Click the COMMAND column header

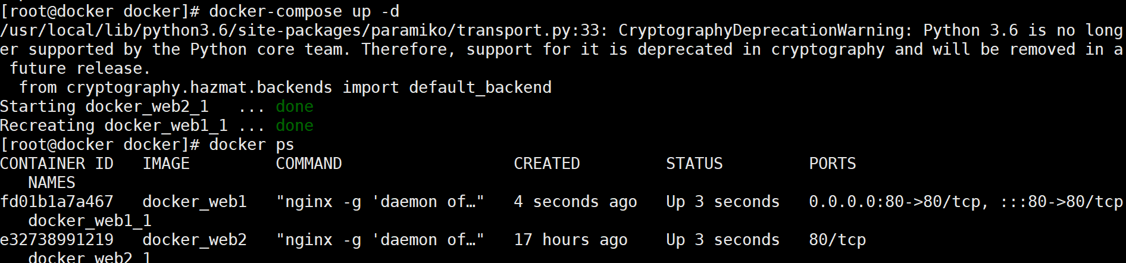click(309, 164)
